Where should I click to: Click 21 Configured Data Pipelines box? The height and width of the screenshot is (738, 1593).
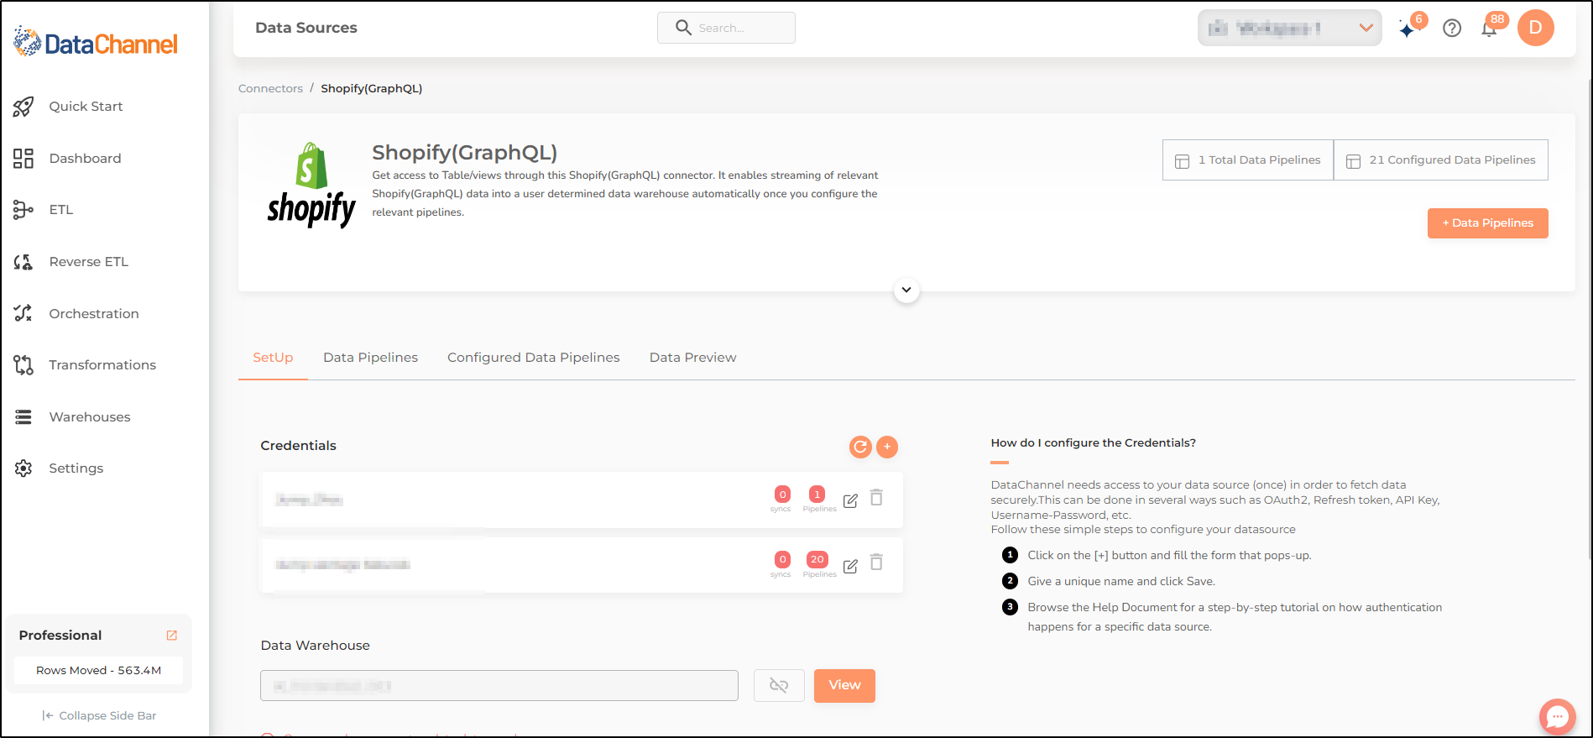[1441, 160]
